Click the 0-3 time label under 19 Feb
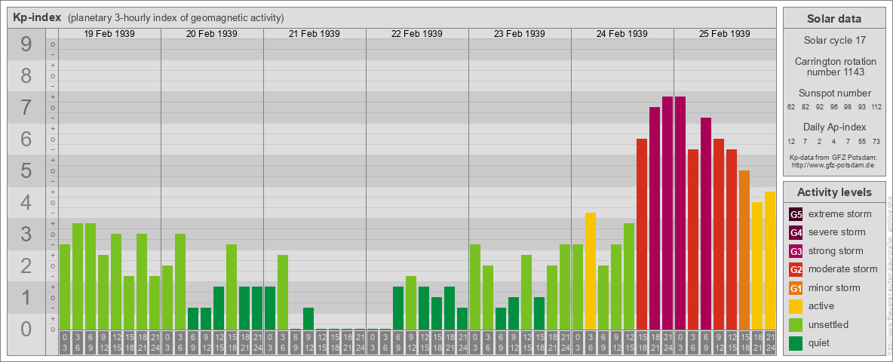 tap(65, 343)
